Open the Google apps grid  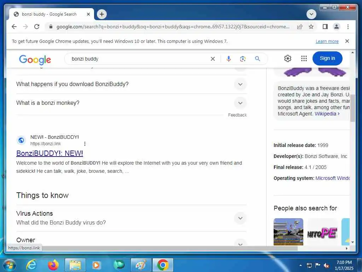[304, 58]
